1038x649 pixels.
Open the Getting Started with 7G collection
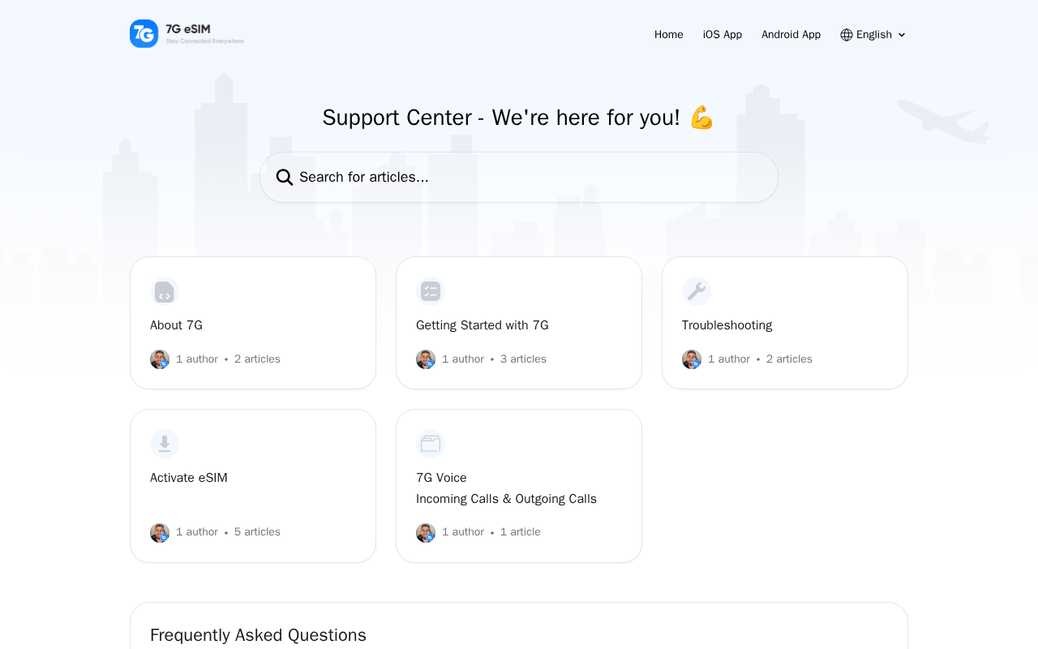click(483, 325)
